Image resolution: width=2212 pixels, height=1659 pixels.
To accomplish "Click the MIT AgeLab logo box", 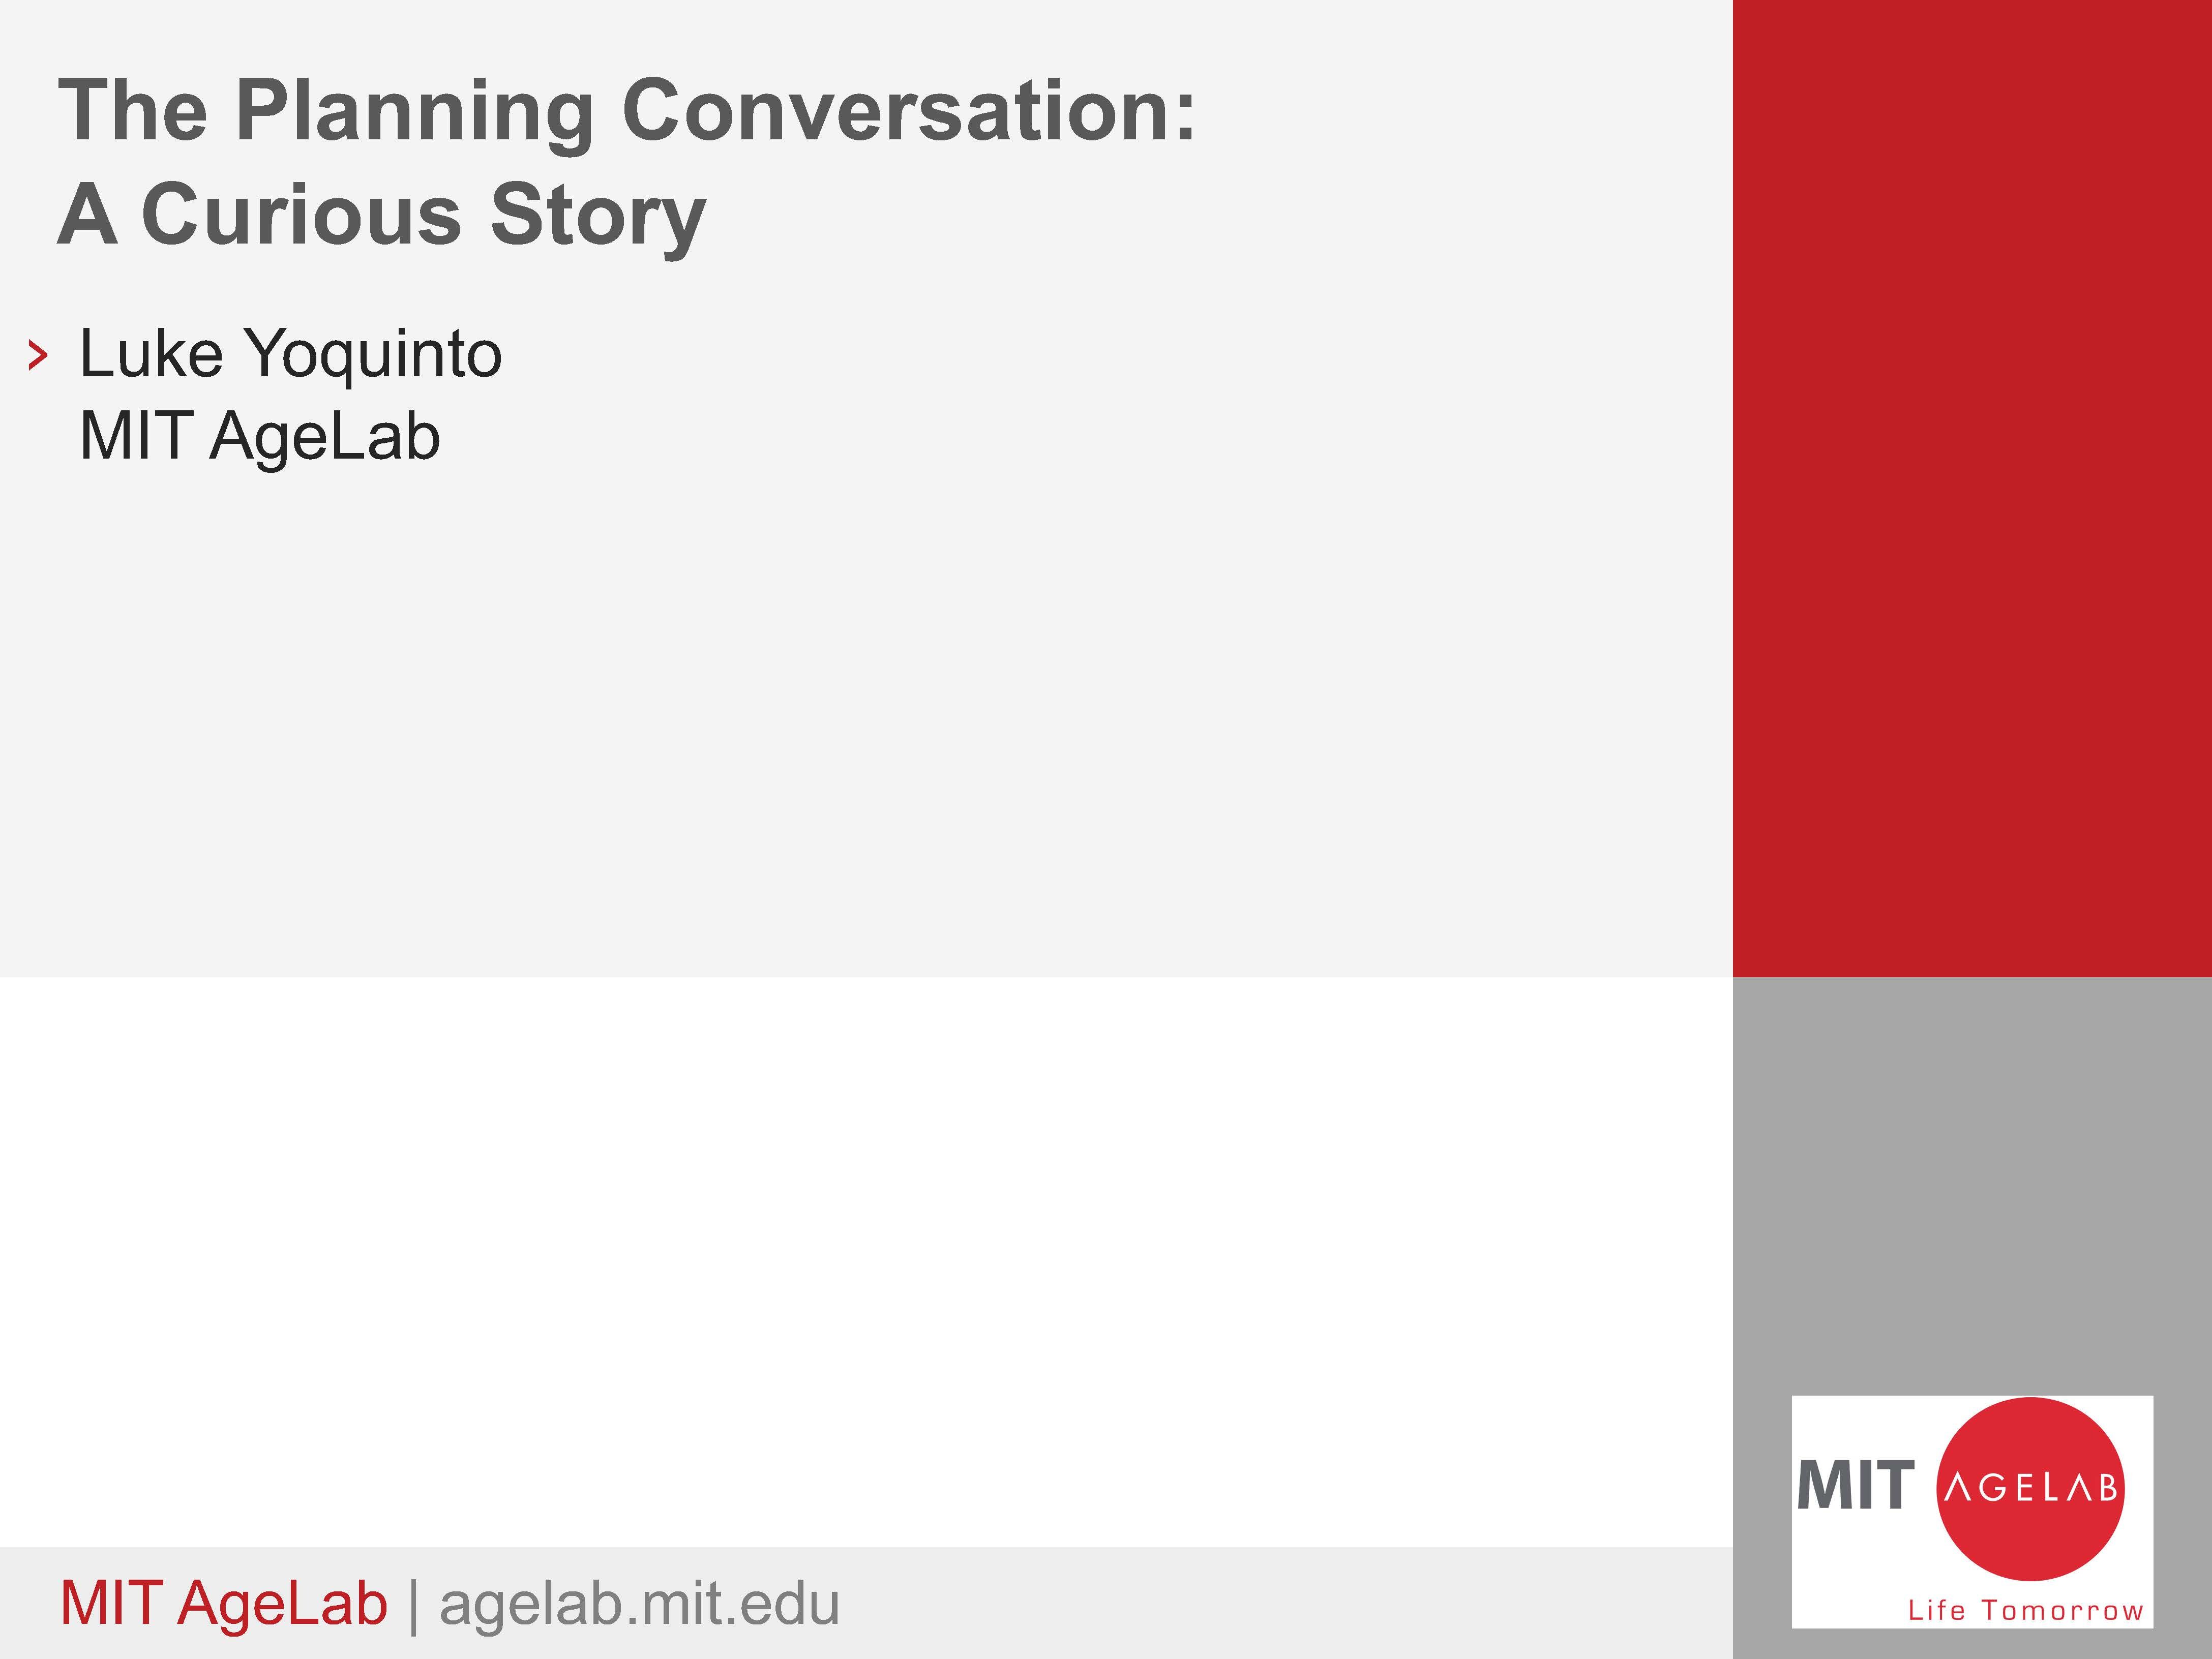I will tap(1972, 1512).
